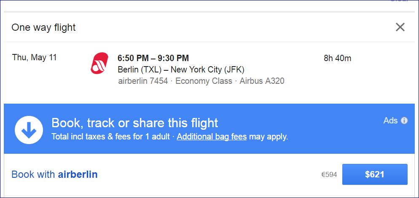Open the Ads info icon
Image resolution: width=419 pixels, height=198 pixels.
click(404, 121)
